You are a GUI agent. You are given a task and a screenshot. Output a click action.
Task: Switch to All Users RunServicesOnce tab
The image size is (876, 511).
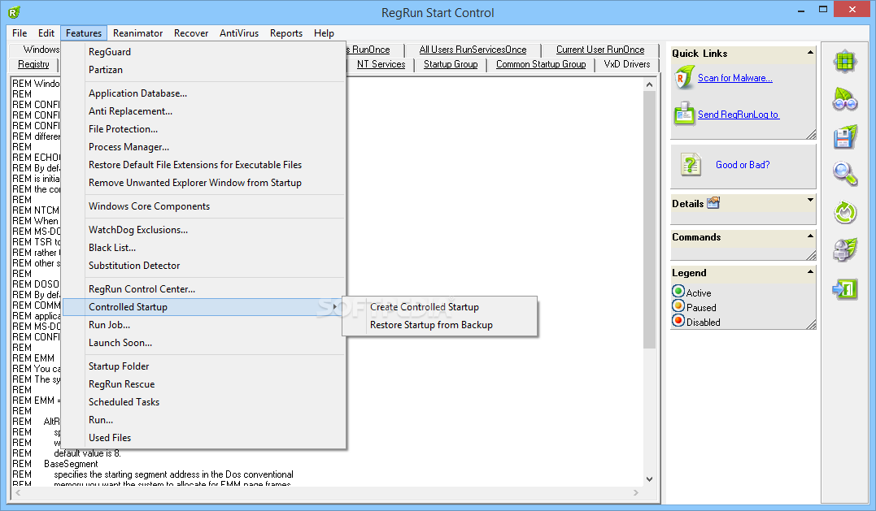tap(473, 50)
